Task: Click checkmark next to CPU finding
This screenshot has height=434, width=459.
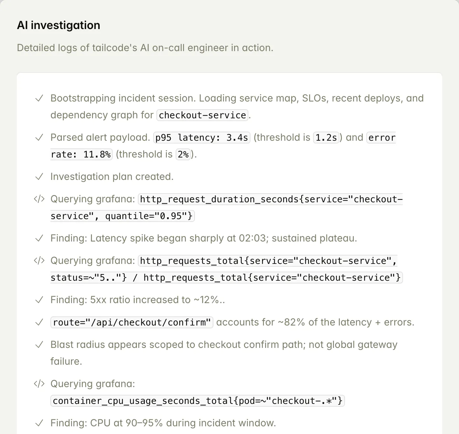Action: click(x=39, y=423)
